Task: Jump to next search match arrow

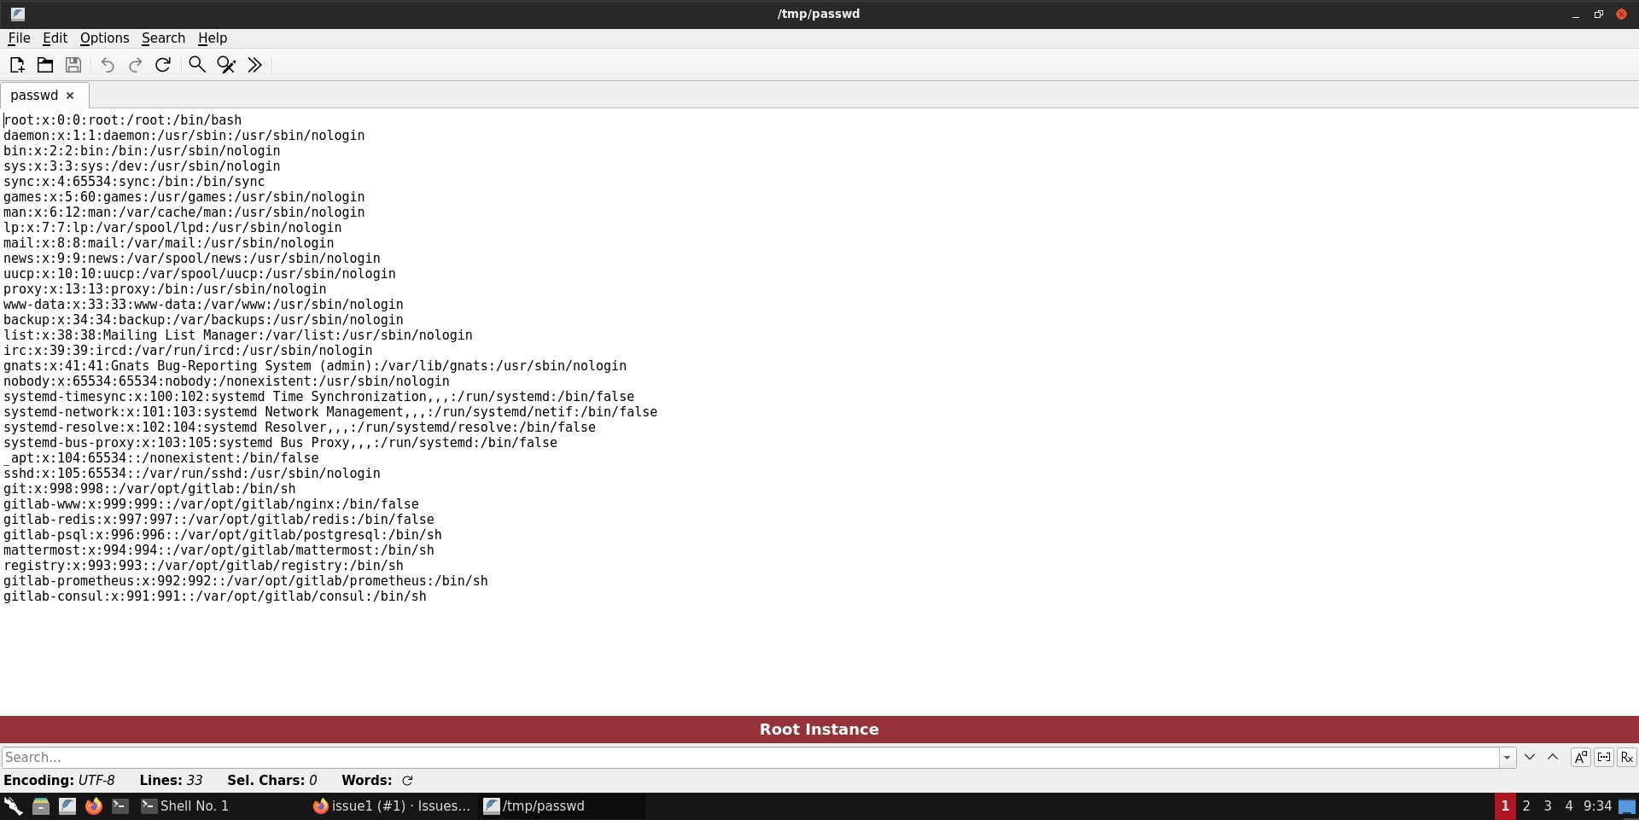Action: click(x=1530, y=757)
